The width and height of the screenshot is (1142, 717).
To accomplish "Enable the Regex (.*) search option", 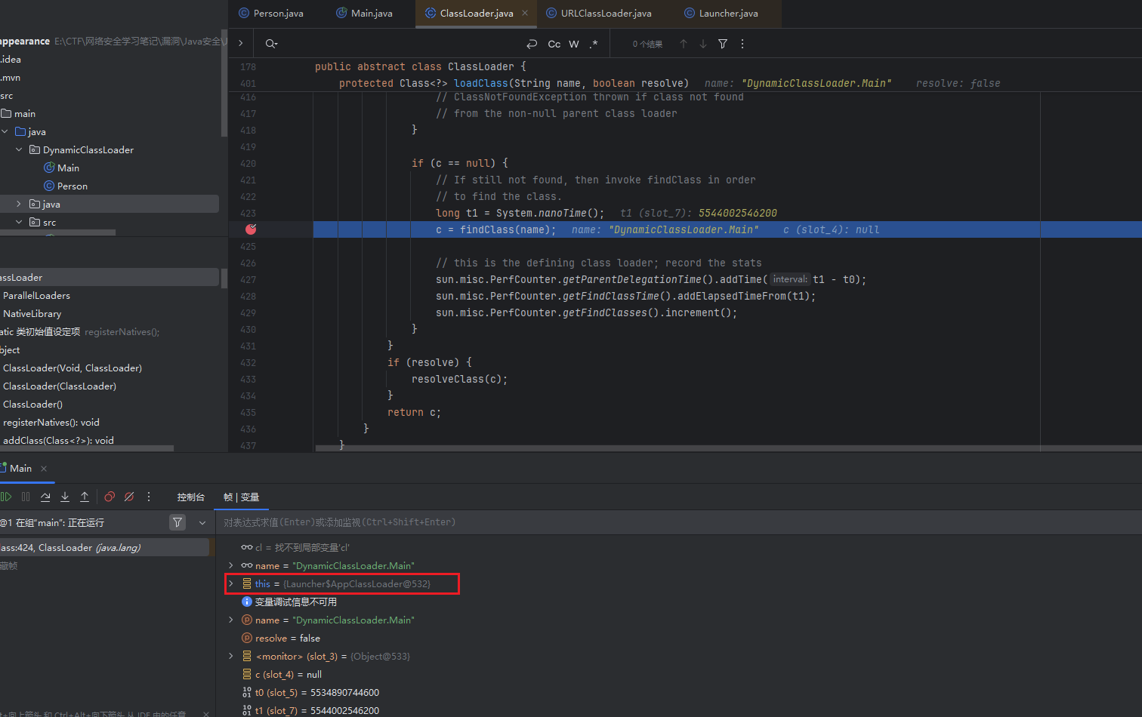I will click(594, 44).
